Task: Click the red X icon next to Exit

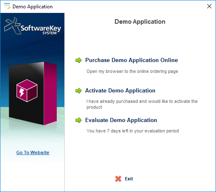Action: click(x=118, y=179)
